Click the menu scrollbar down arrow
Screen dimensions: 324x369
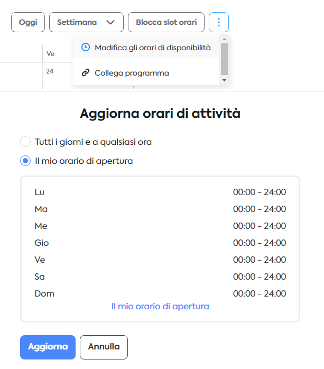click(x=224, y=80)
